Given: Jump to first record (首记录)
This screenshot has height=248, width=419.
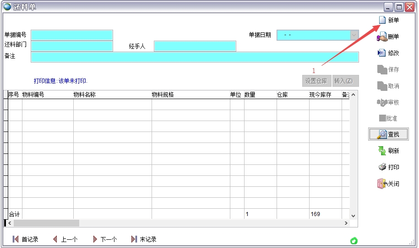Looking at the screenshot, I should (16, 239).
